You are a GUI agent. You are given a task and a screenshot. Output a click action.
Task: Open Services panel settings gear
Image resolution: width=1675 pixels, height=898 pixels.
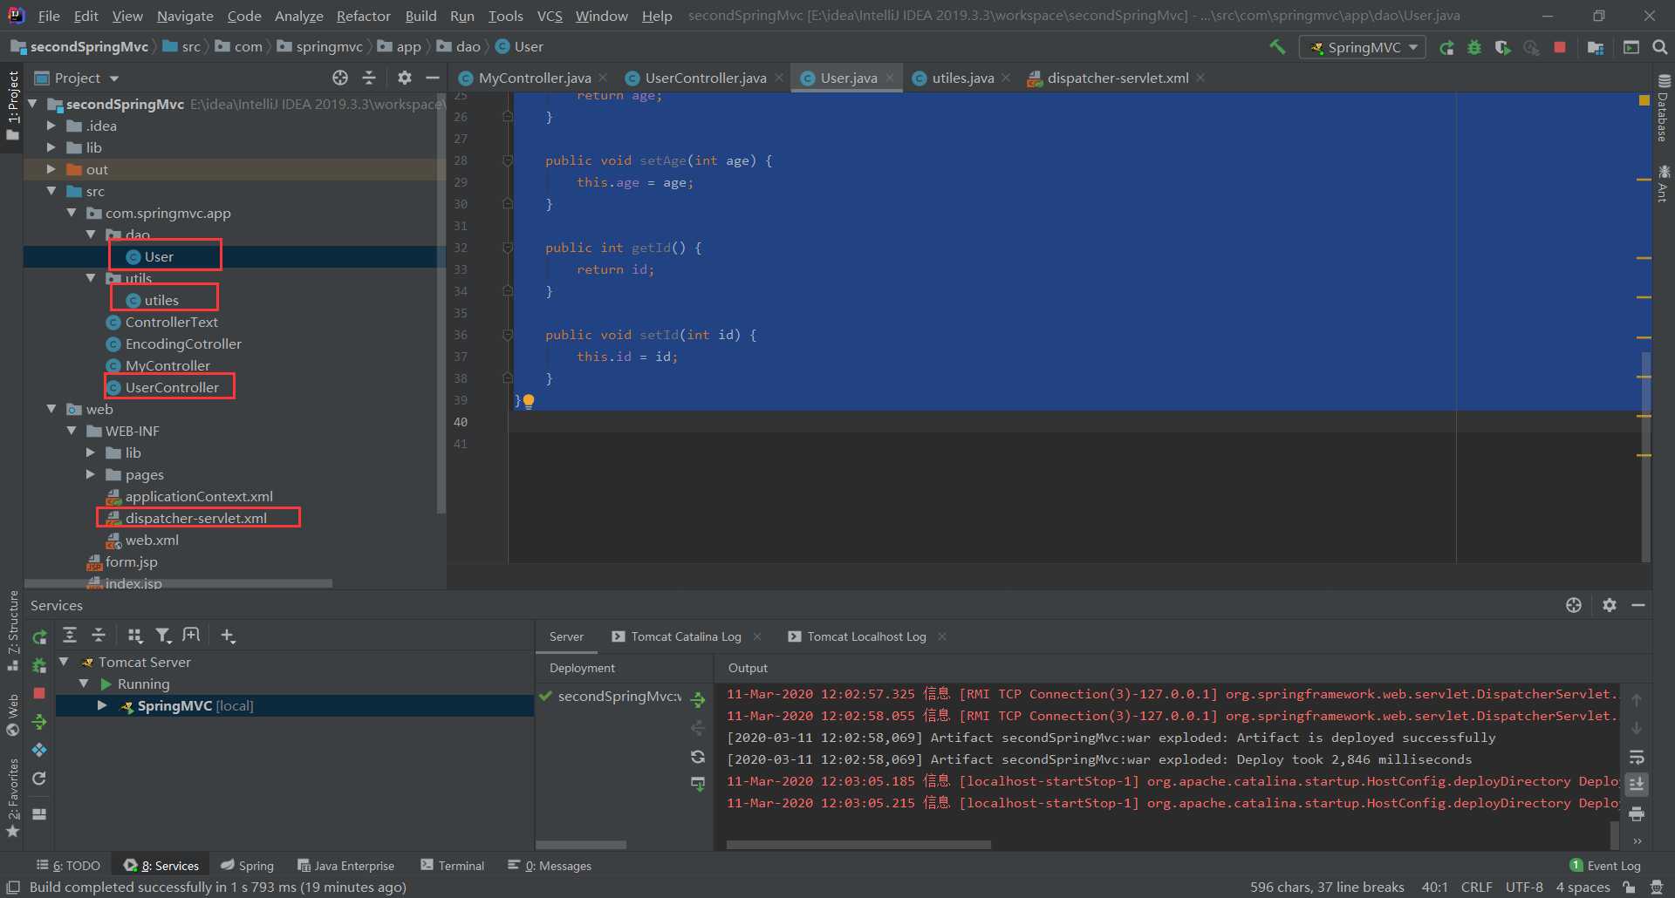[x=1610, y=605]
